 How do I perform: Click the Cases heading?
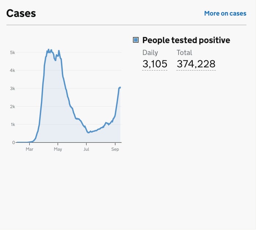coord(21,13)
